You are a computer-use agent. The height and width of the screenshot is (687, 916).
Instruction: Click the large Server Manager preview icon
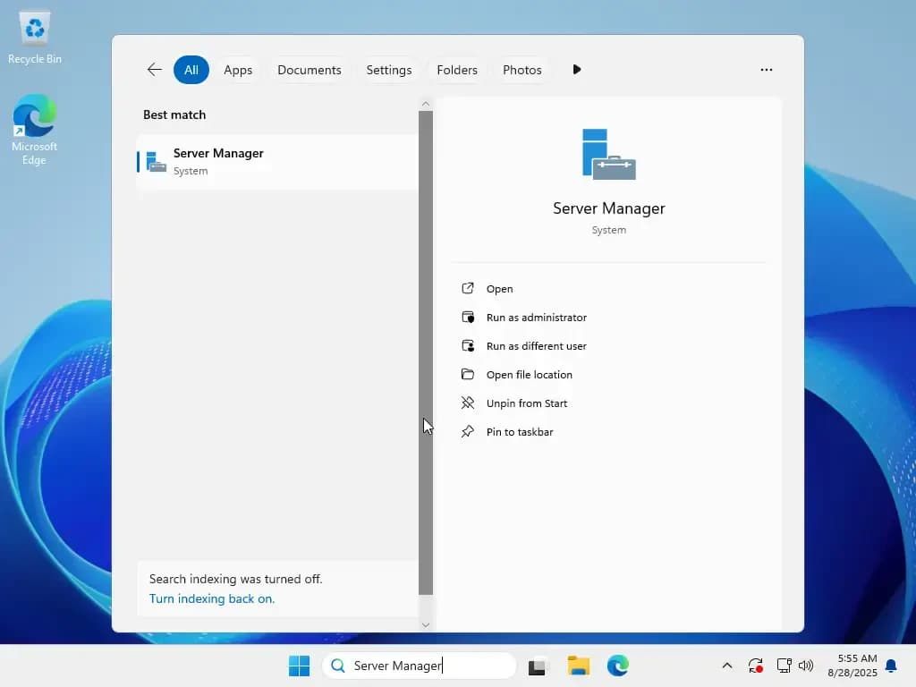608,154
